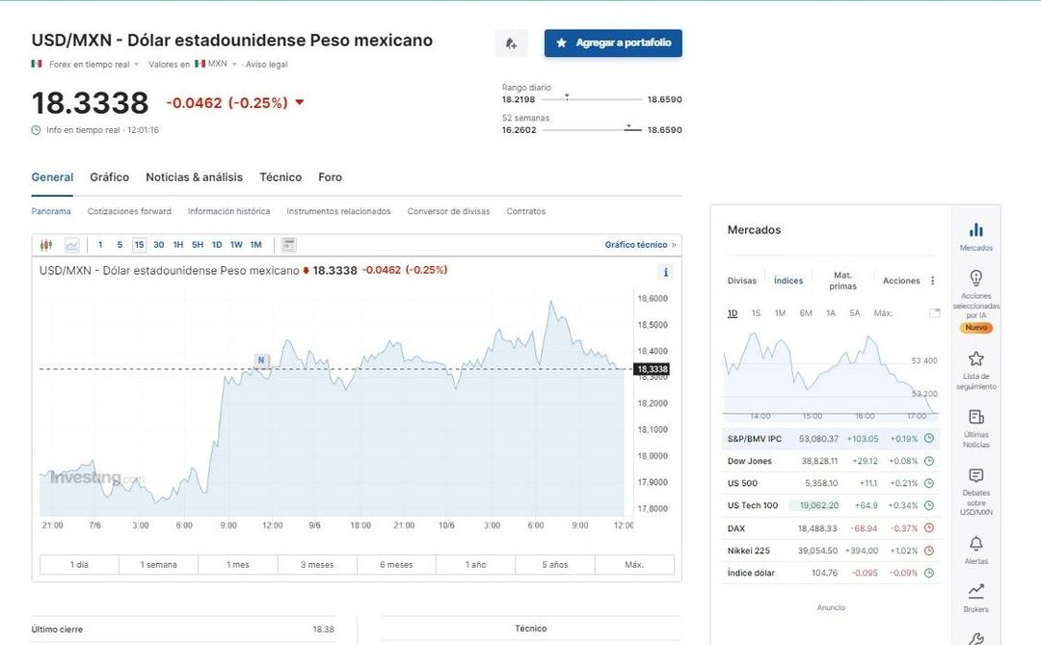Switch chart to candlestick view icon
1041x645 pixels.
point(46,245)
